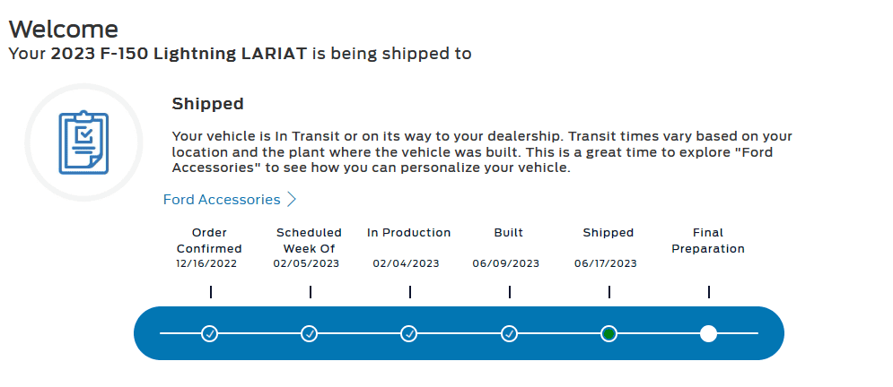The image size is (893, 387).
Task: Click the In Production stage label
Action: (x=408, y=233)
